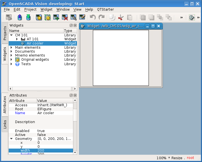Select the Tests library in the tree
202x162 pixels.
point(26,64)
